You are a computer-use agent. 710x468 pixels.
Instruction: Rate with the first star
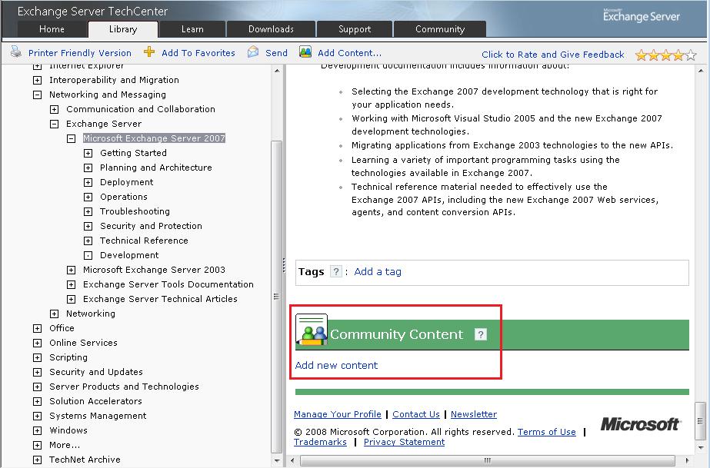click(641, 55)
